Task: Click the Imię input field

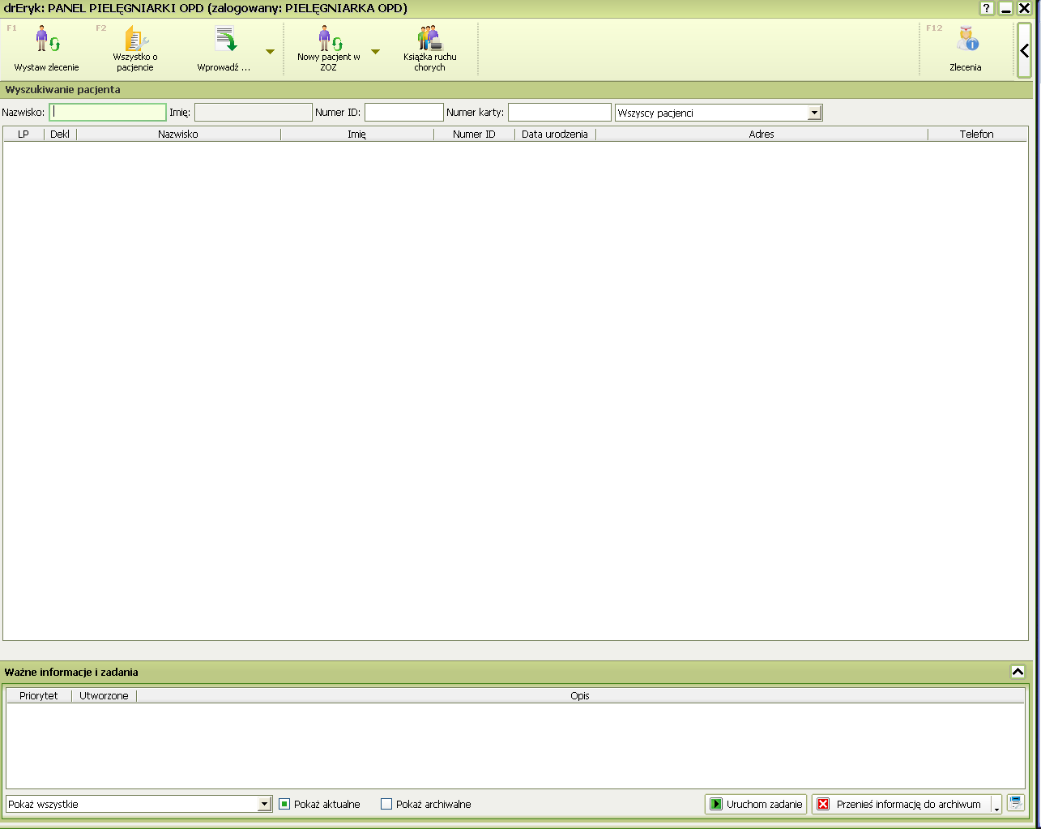Action: coord(253,113)
